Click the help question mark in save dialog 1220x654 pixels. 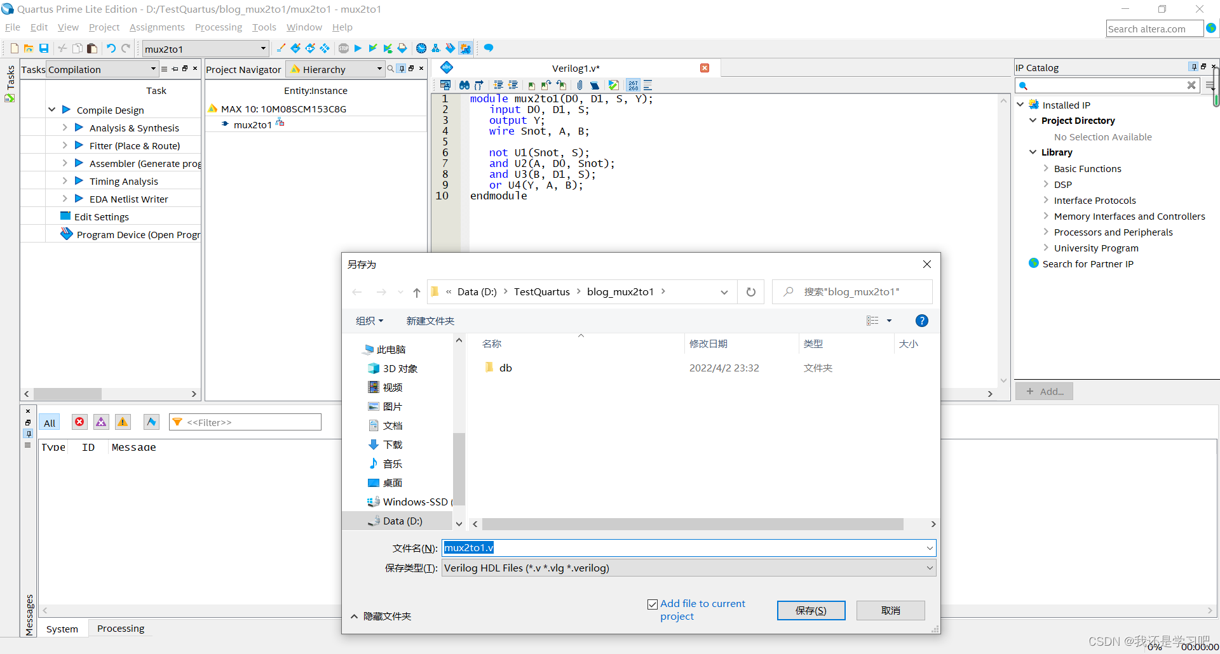(x=922, y=321)
